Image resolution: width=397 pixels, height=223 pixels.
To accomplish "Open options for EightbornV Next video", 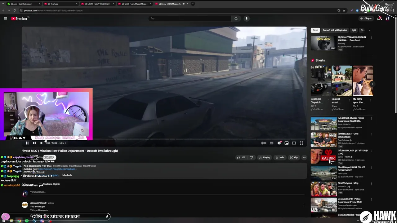I will [x=372, y=37].
